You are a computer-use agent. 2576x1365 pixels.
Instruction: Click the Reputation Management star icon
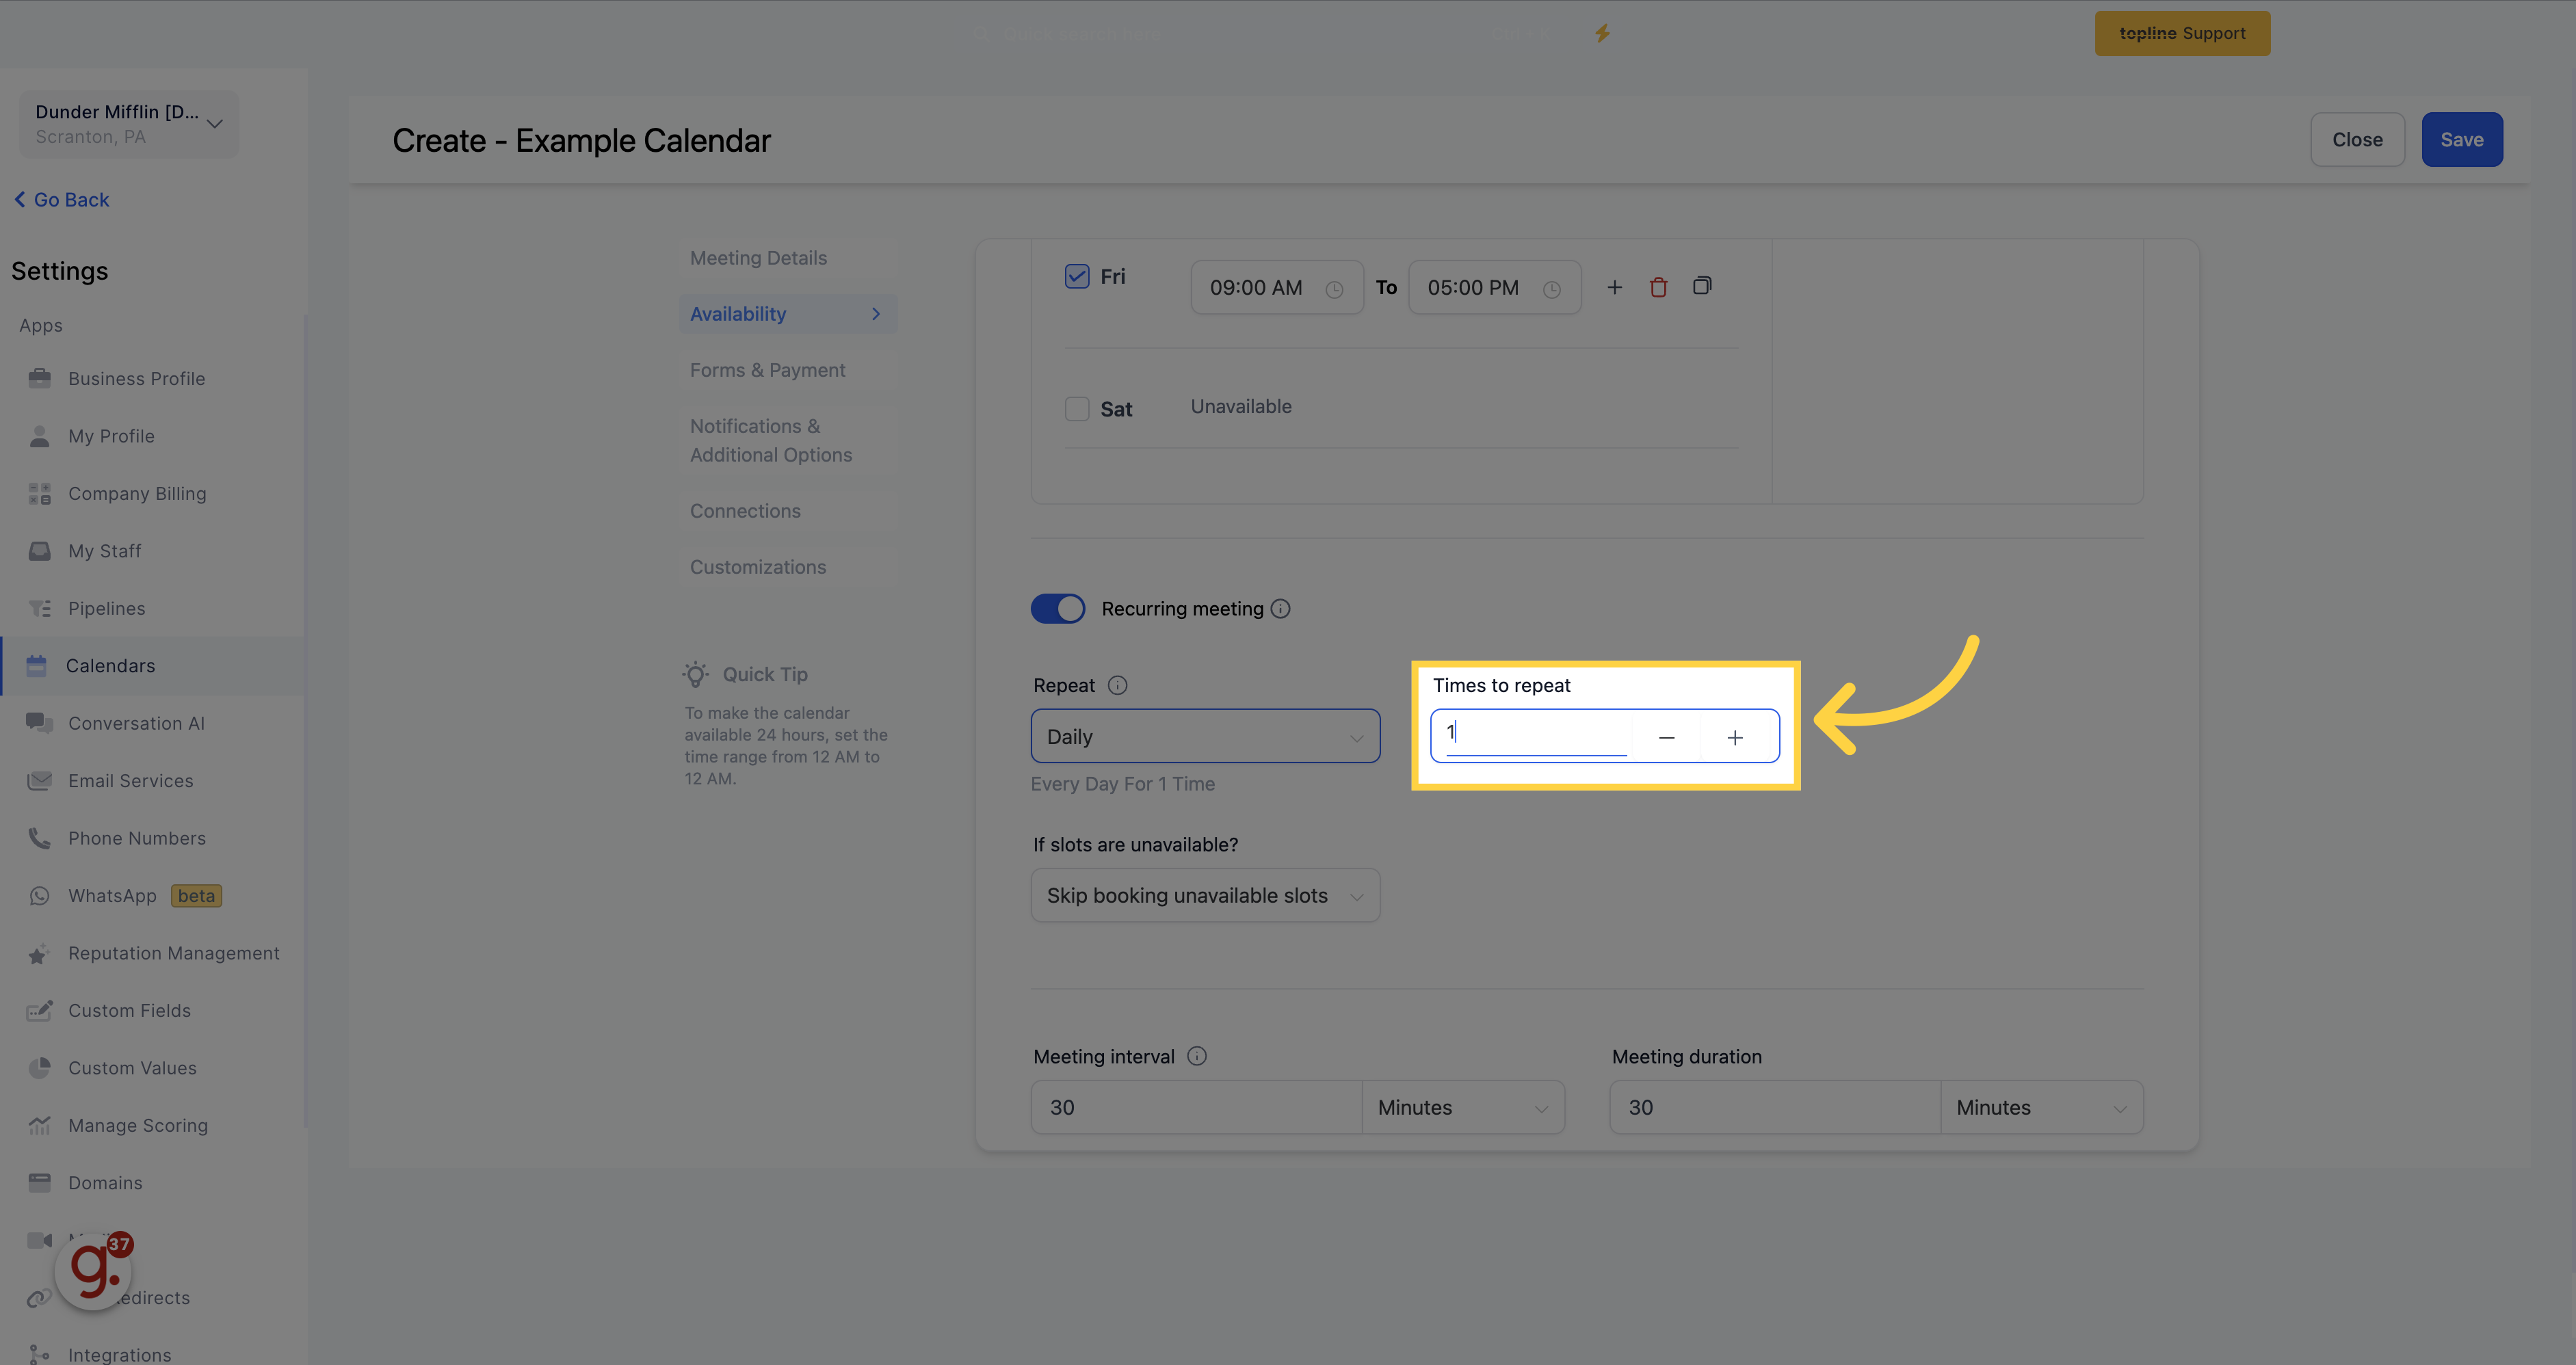click(39, 954)
